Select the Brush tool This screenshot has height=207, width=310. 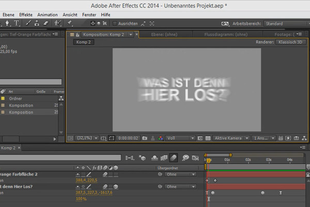click(x=28, y=23)
